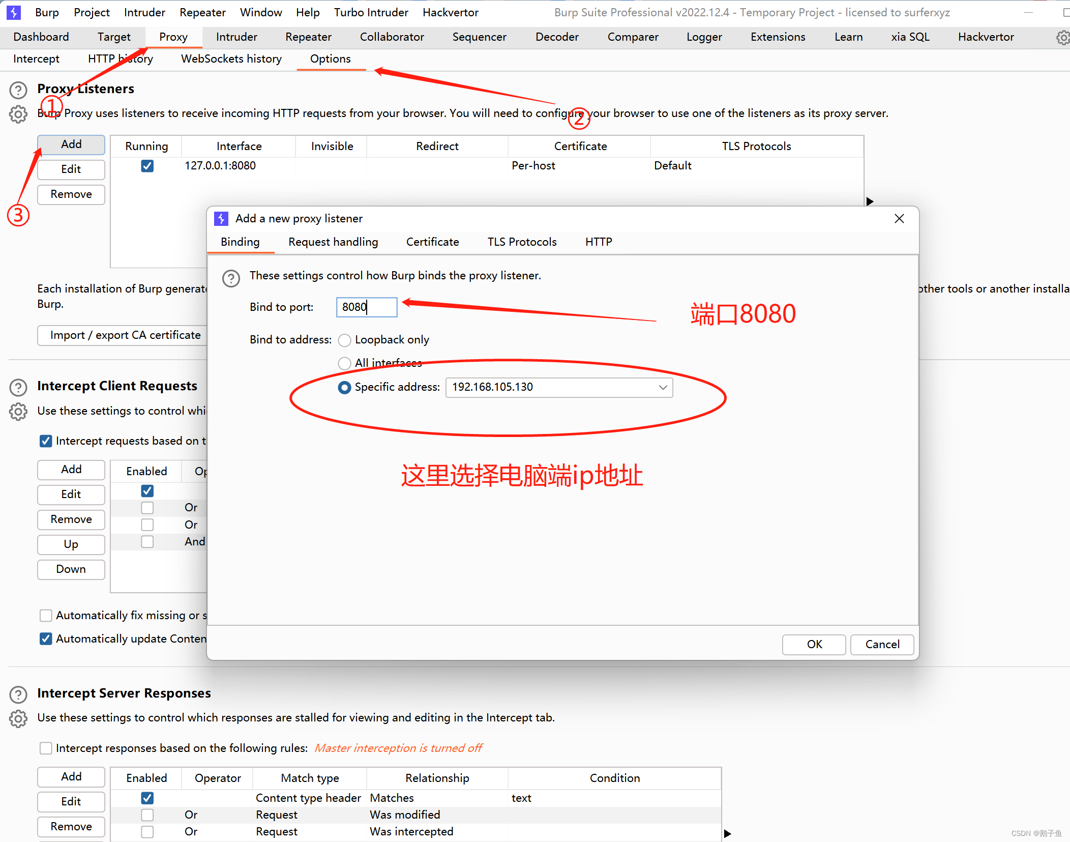Open the top-right settings gear icon
1070x842 pixels.
tap(1063, 38)
